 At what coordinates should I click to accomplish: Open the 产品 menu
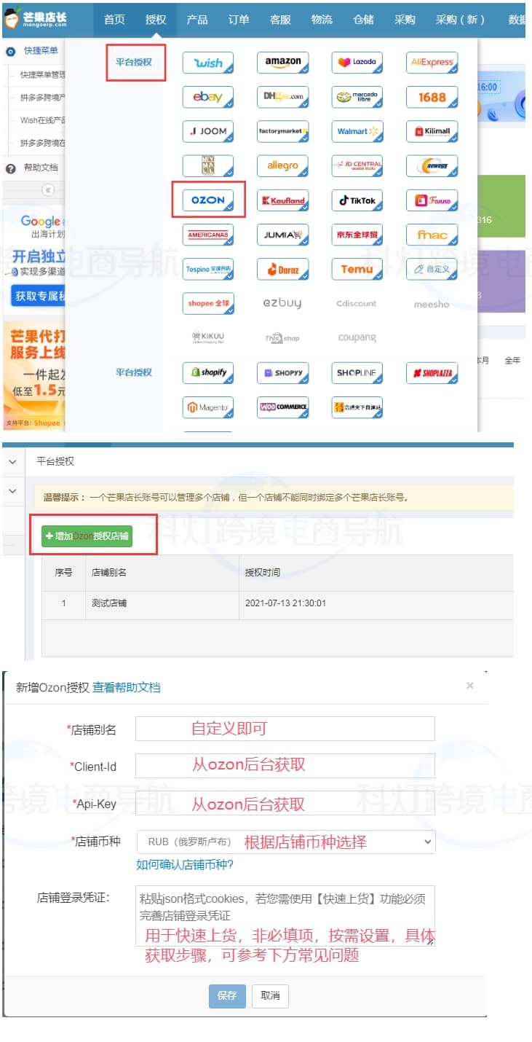197,20
